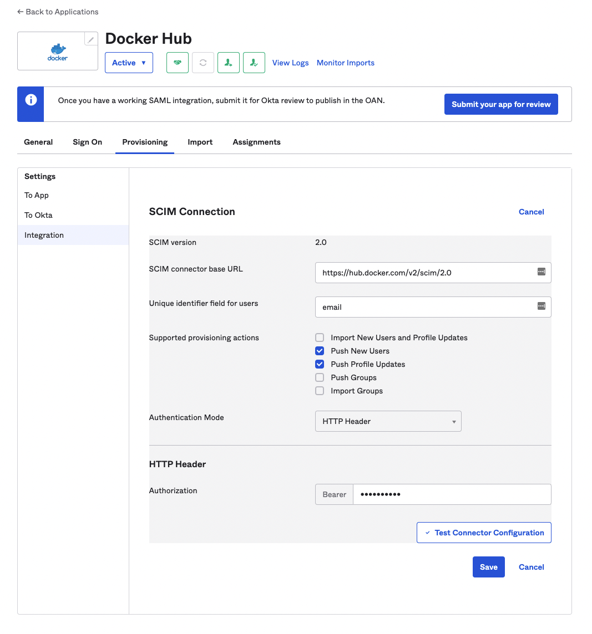Click the Docker Hub application title
Image resolution: width=592 pixels, height=634 pixels.
[x=149, y=38]
